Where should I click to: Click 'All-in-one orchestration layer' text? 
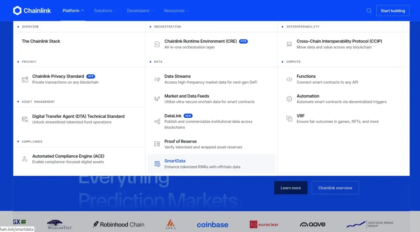pyautogui.click(x=190, y=47)
